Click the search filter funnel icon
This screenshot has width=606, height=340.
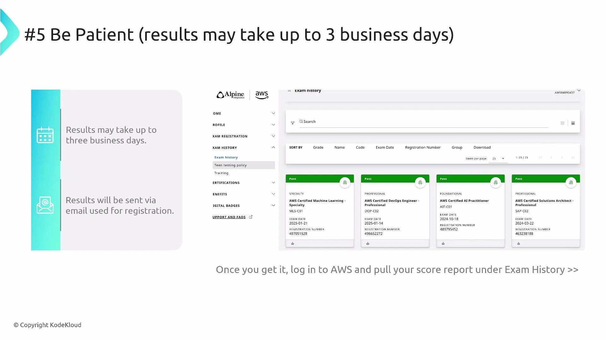(293, 123)
